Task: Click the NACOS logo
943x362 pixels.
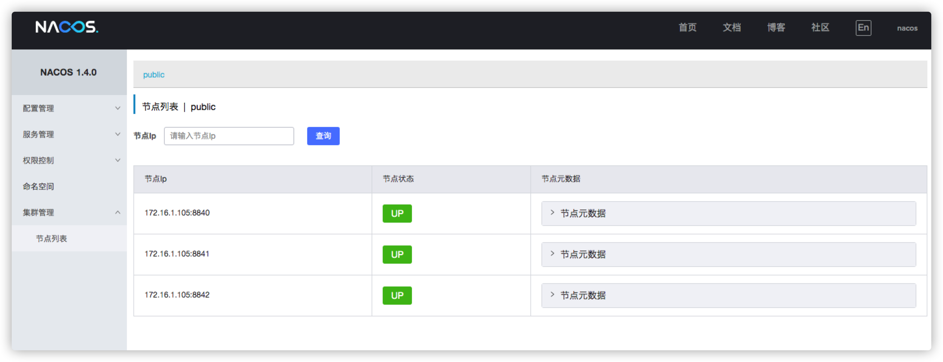Action: tap(67, 27)
